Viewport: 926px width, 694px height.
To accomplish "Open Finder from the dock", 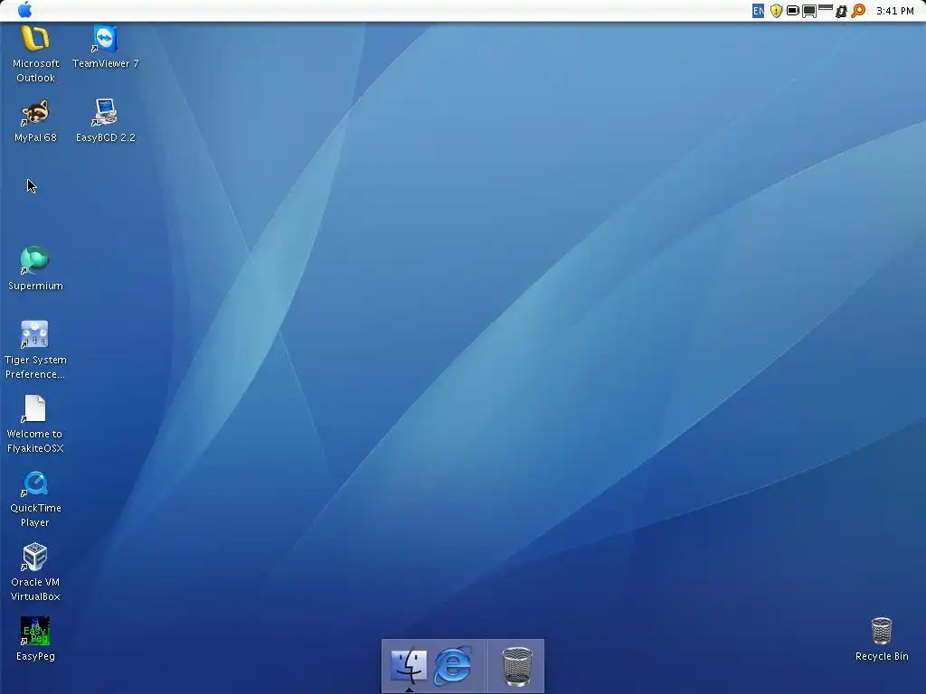I will coord(408,665).
